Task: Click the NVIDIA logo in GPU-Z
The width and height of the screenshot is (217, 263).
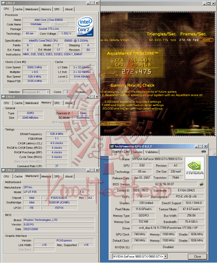Action: 195,168
